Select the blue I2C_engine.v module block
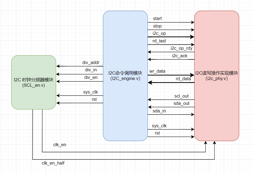Viewport: 253px width, 174px height. tap(125, 76)
